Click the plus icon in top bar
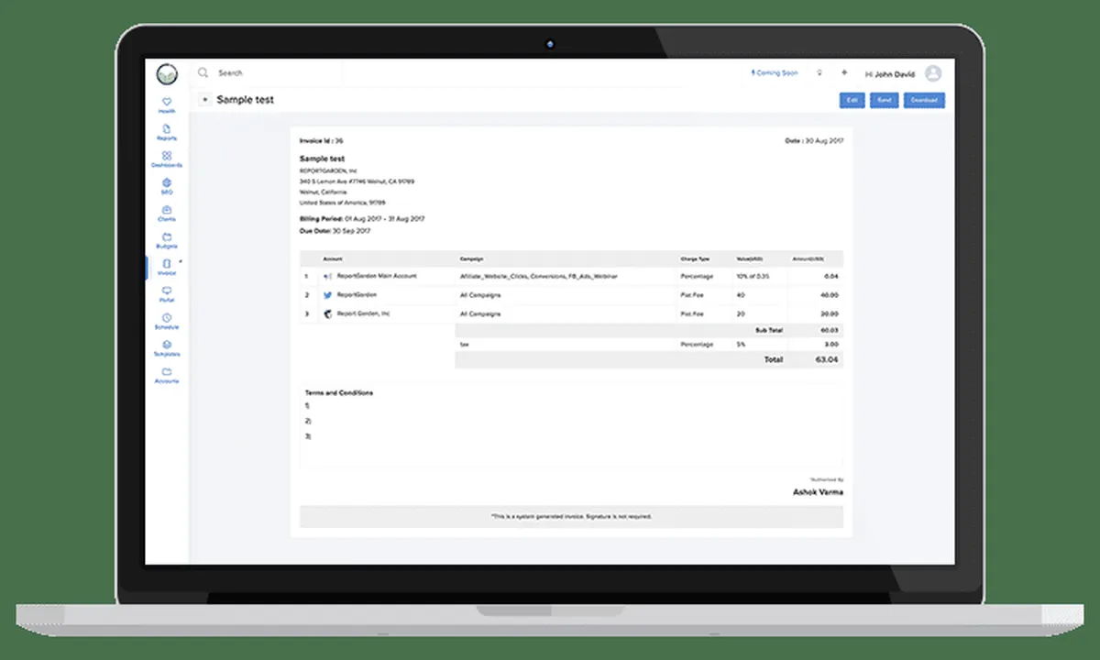Image resolution: width=1100 pixels, height=660 pixels. click(844, 72)
